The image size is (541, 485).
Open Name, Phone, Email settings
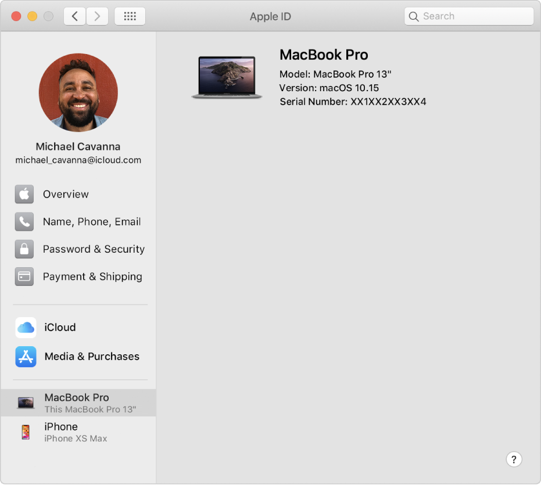coord(92,221)
